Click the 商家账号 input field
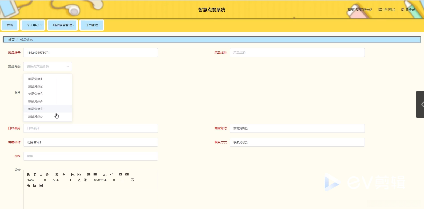The height and width of the screenshot is (209, 424). [297, 128]
